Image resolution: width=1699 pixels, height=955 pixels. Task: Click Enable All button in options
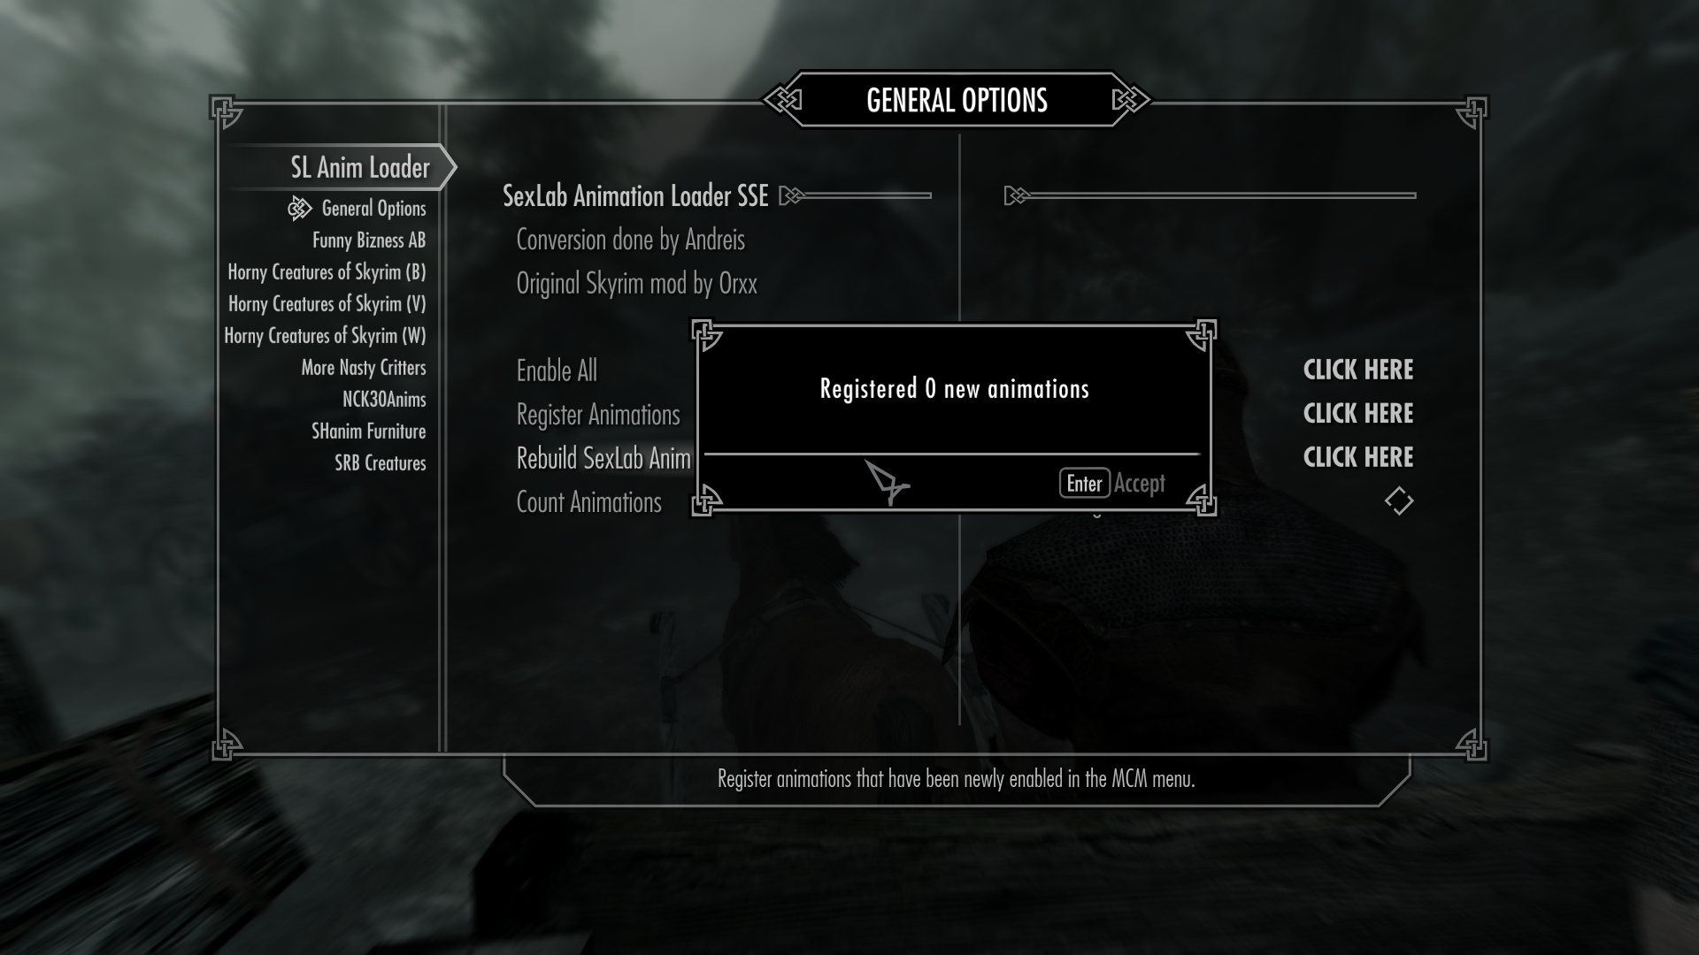[x=557, y=370]
